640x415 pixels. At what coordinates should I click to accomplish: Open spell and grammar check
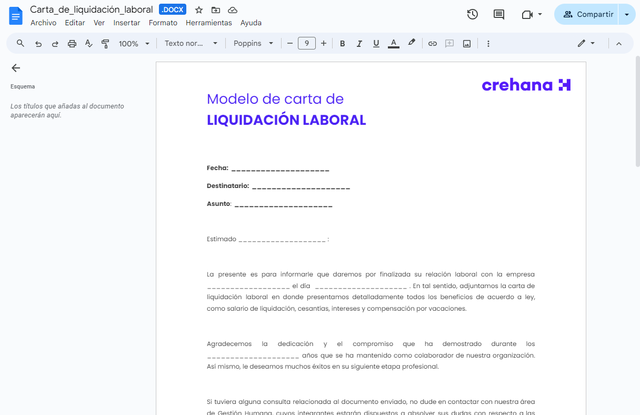[x=88, y=43]
